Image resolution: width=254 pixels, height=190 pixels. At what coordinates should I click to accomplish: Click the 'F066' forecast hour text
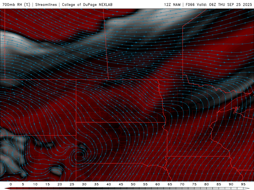click(190, 4)
